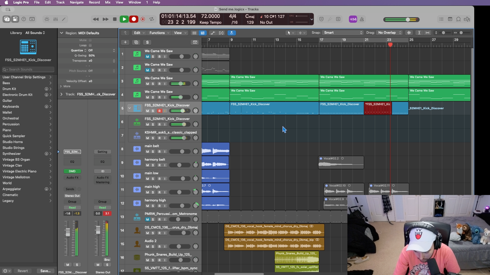Open the Edit dropdown in Tracks area
Image resolution: width=490 pixels, height=275 pixels.
[139, 33]
